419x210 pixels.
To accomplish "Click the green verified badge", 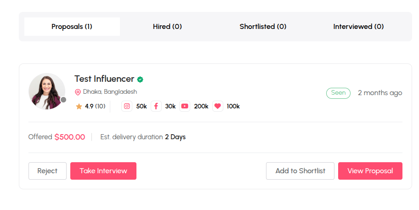I will point(140,79).
